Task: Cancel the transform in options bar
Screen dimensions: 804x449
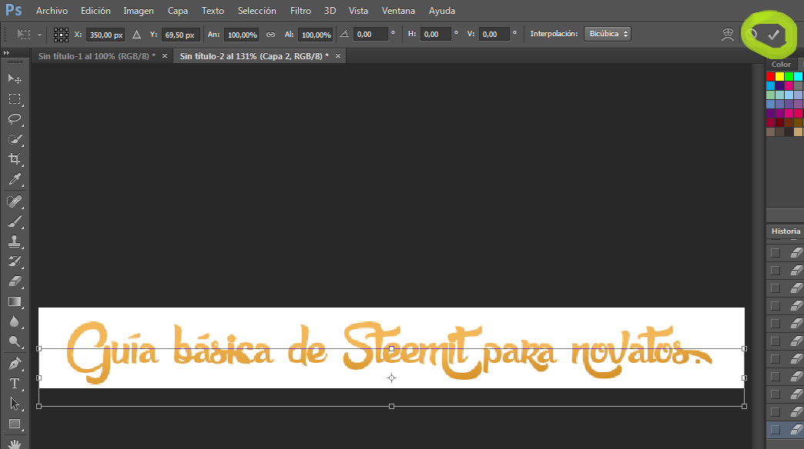Action: (x=752, y=35)
